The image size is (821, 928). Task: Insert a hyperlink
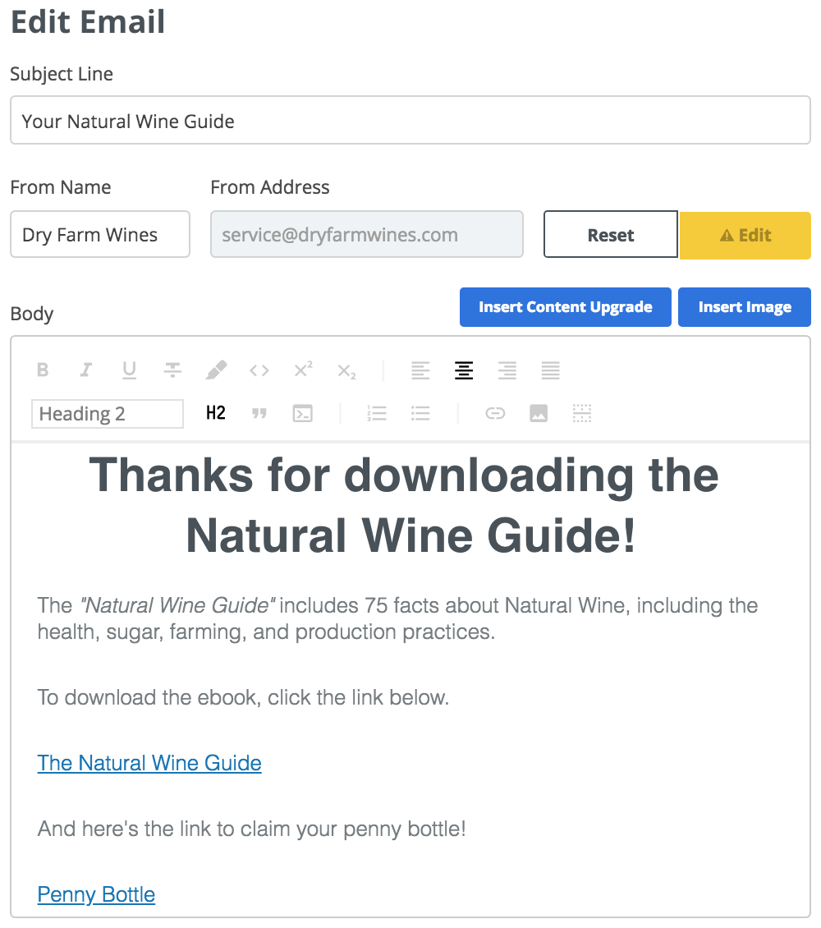[x=495, y=413]
